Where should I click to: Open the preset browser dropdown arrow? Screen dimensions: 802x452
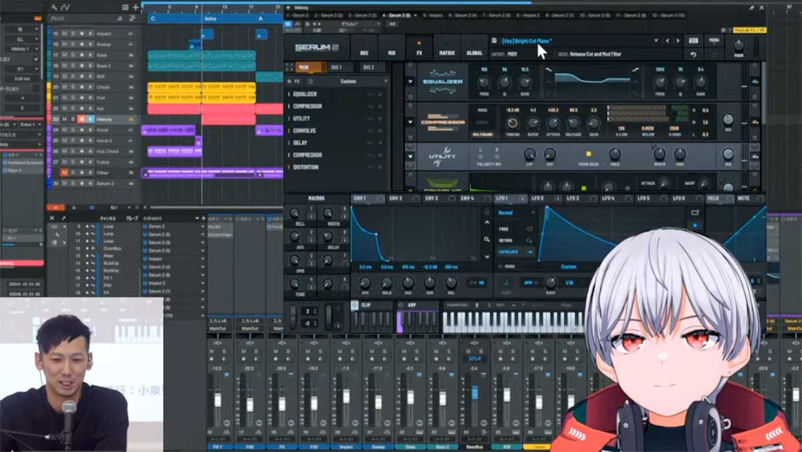point(656,41)
